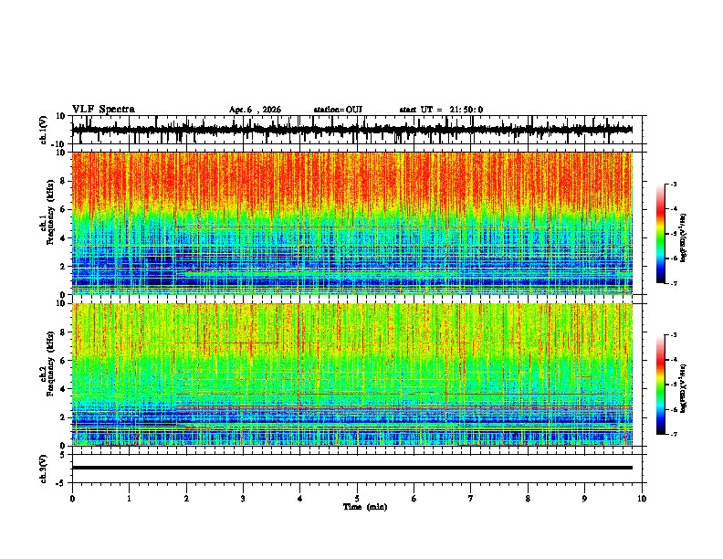Image resolution: width=723 pixels, height=559 pixels.
Task: Click time axis tick label "7"
Action: point(471,499)
